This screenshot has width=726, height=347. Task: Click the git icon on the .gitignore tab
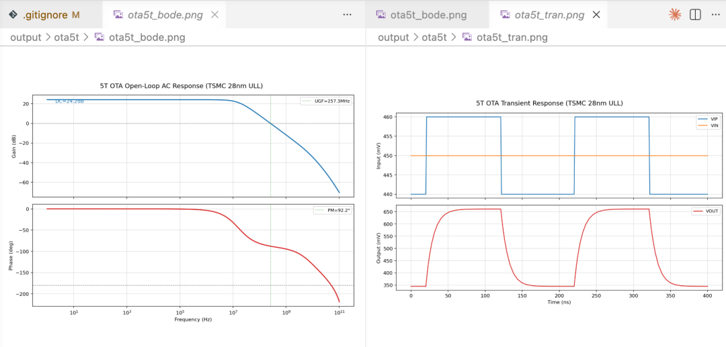tap(12, 14)
